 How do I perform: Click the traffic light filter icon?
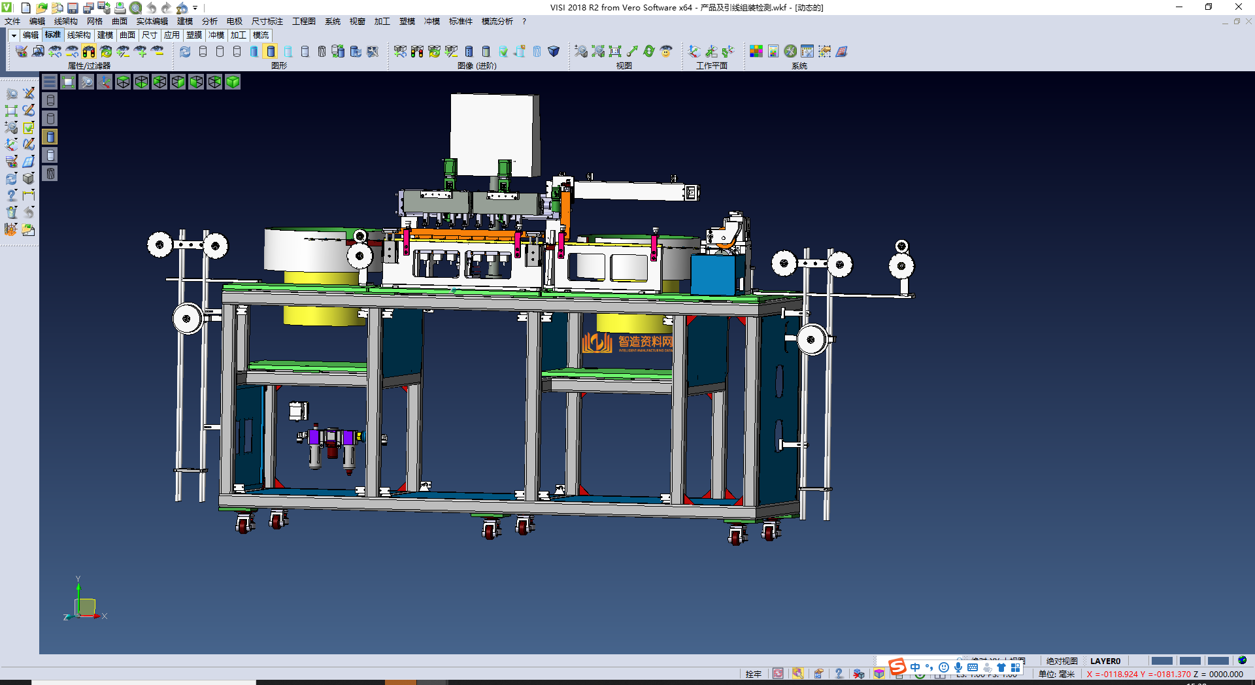(89, 51)
